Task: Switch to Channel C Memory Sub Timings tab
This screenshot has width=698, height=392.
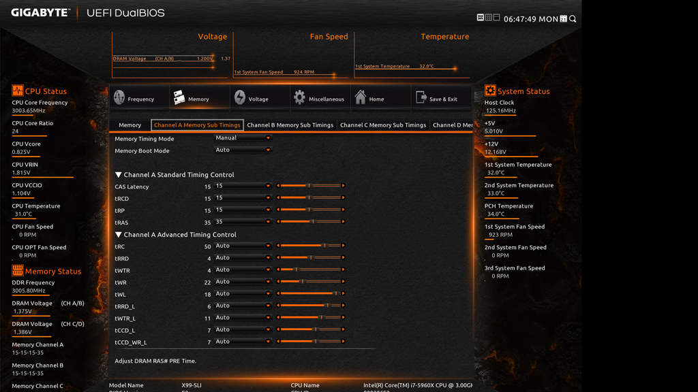Action: [x=382, y=125]
